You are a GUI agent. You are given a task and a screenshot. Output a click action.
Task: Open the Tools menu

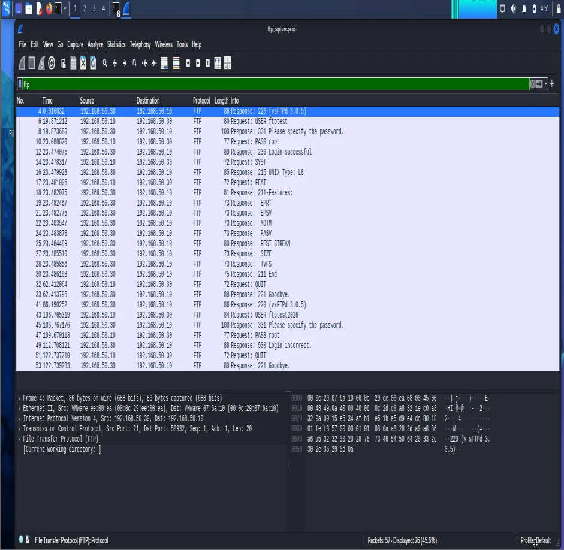pyautogui.click(x=182, y=44)
